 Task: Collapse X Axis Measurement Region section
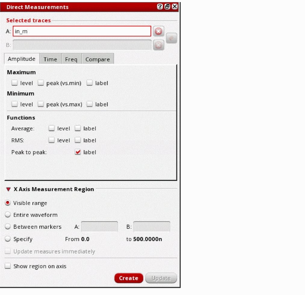click(x=8, y=189)
